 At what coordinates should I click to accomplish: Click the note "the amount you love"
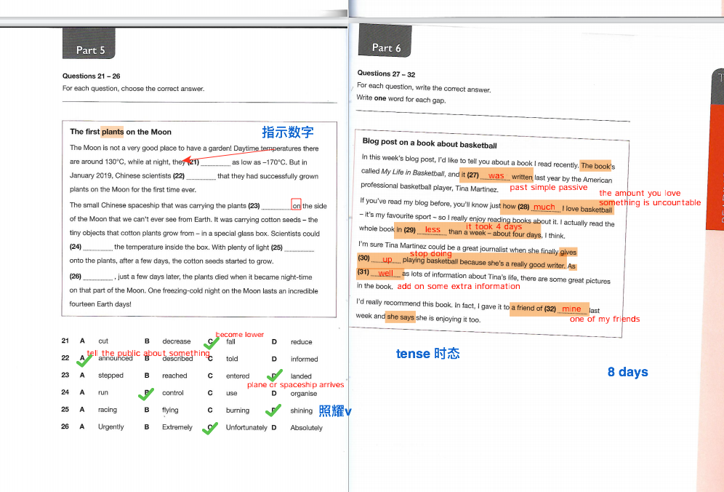coord(640,194)
